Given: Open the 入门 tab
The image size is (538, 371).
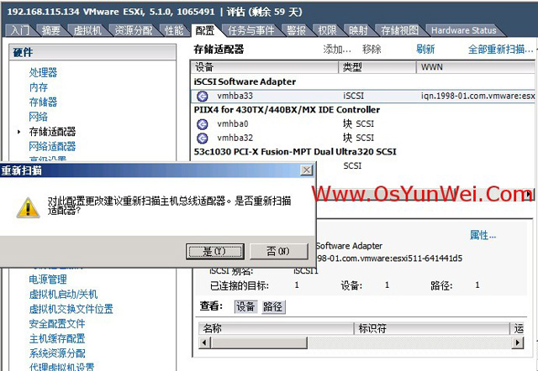Looking at the screenshot, I should (20, 30).
